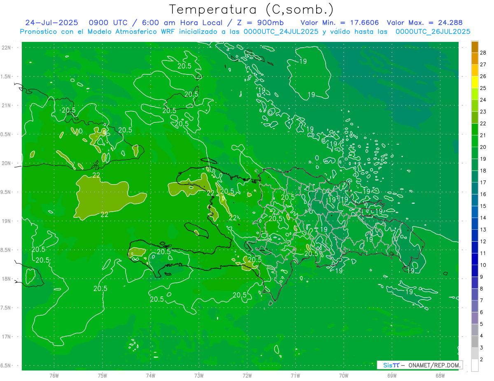Click the legend value label '5'
The height and width of the screenshot is (381, 494).
482,324
